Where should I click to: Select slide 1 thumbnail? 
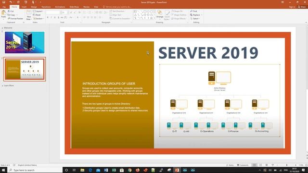click(25, 42)
